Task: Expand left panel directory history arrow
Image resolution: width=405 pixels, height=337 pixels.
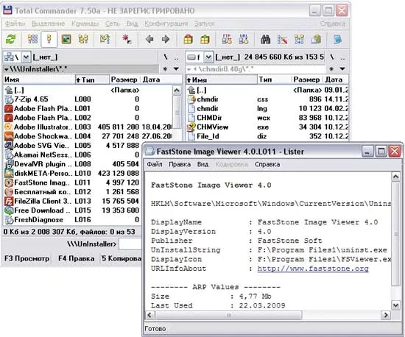Action: point(176,69)
